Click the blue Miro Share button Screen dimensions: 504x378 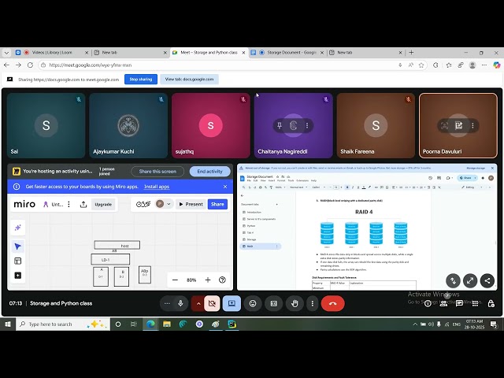(x=217, y=204)
